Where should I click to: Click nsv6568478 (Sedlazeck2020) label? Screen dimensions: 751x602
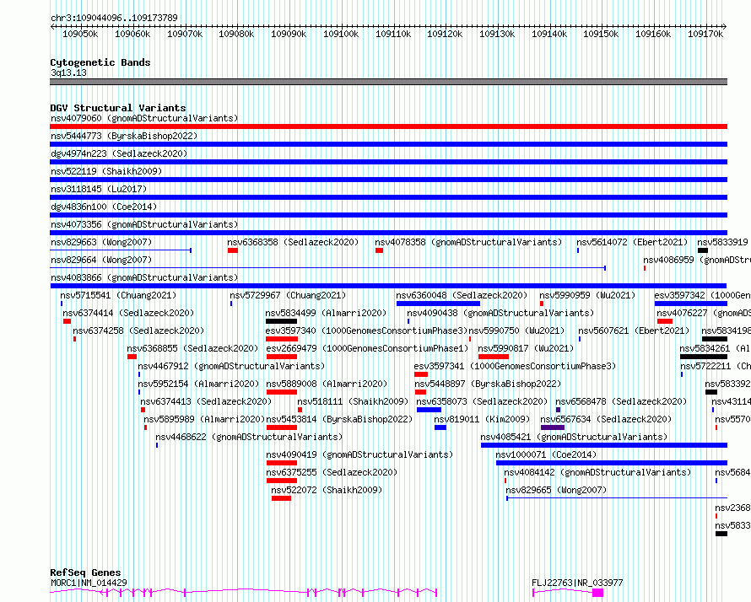click(621, 401)
